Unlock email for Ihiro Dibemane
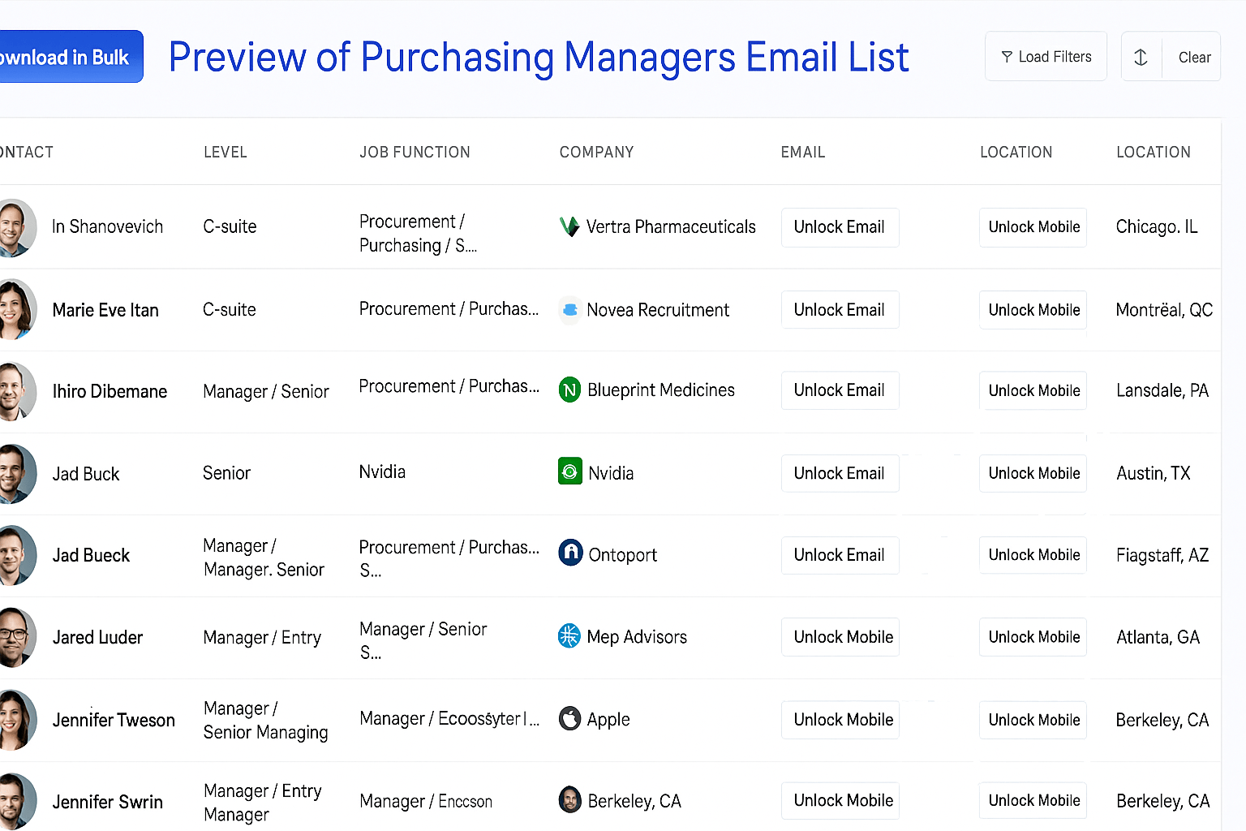 click(840, 390)
